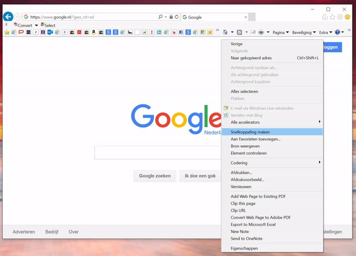Open the Help dropdown arrow

343,32
